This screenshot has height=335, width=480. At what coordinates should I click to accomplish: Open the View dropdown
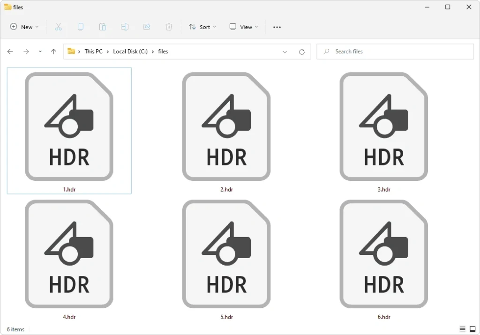[243, 27]
